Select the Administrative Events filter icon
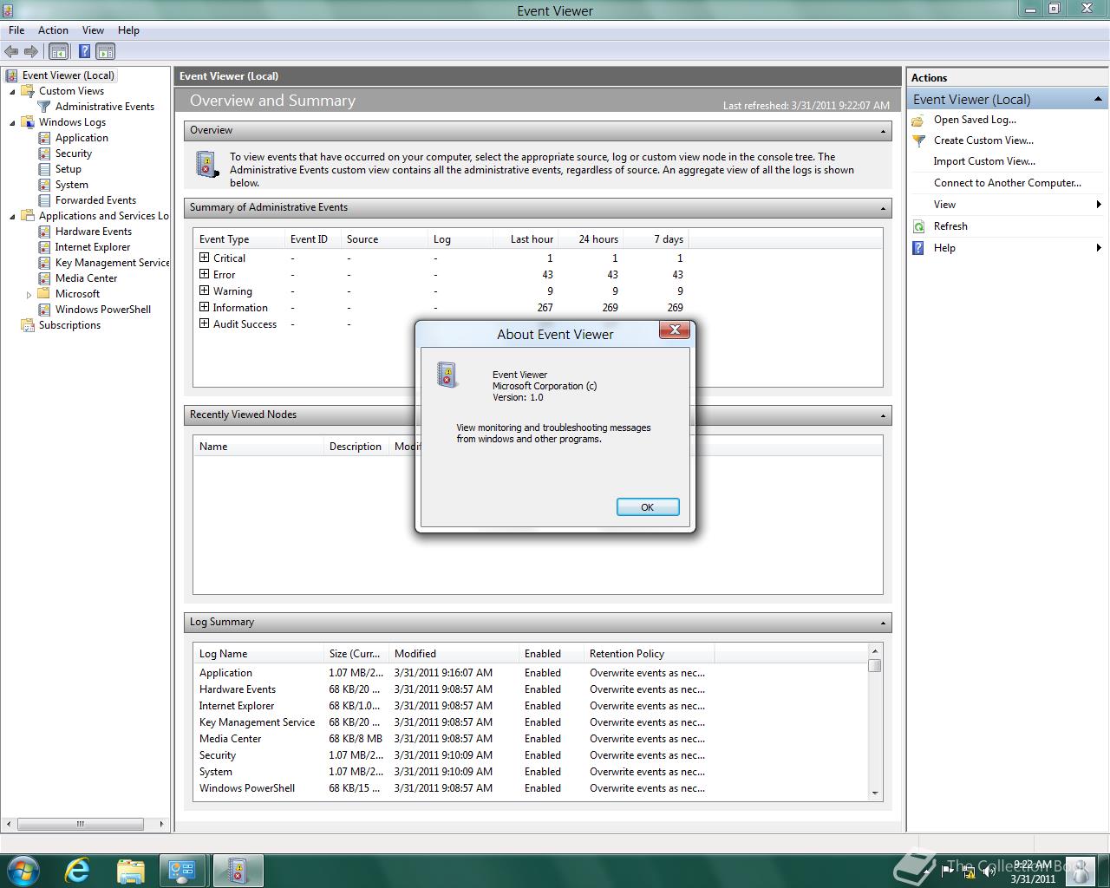The width and height of the screenshot is (1110, 888). click(44, 107)
